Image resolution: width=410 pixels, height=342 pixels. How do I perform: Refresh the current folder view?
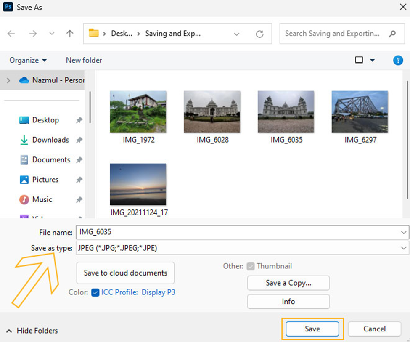pos(259,34)
